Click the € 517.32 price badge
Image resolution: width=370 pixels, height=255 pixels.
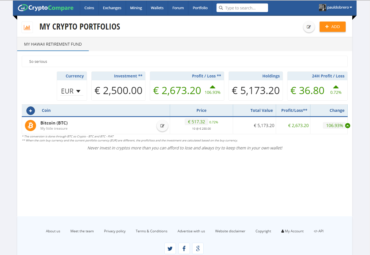coord(196,122)
